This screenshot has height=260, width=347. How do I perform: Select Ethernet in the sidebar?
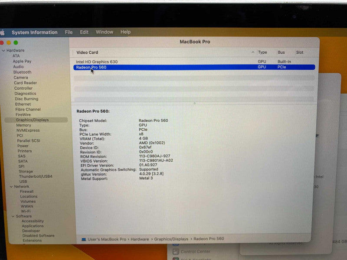click(23, 104)
